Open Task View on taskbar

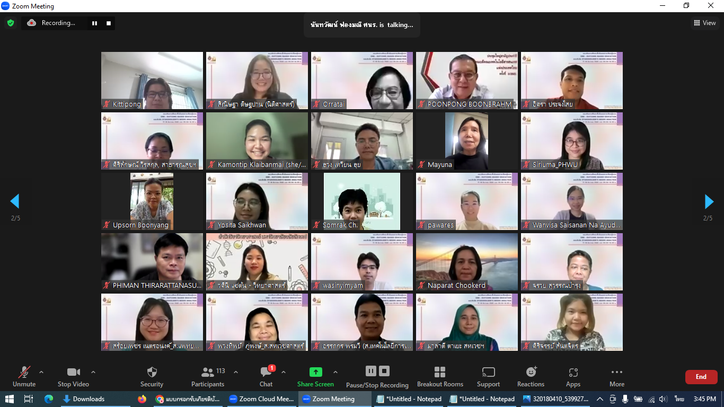click(29, 399)
